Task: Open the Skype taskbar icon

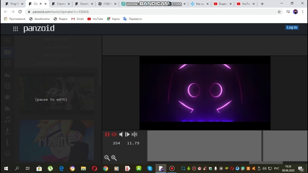Action: [x=150, y=168]
